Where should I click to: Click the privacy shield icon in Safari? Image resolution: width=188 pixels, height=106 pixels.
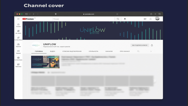tap(56, 14)
